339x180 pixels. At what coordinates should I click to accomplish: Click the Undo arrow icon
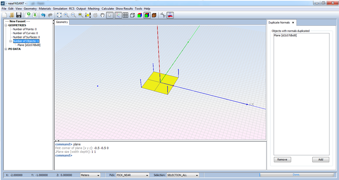click(43, 15)
